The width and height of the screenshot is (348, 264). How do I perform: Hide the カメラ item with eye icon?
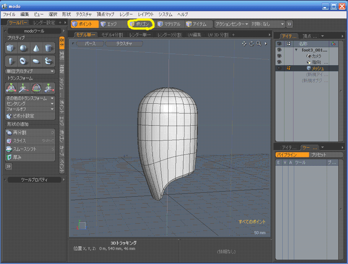(x=279, y=56)
